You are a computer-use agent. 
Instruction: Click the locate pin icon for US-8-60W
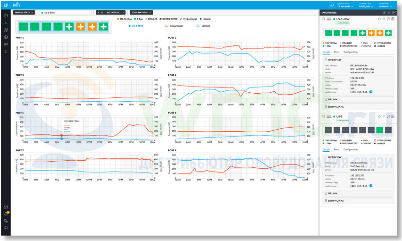coord(384,19)
